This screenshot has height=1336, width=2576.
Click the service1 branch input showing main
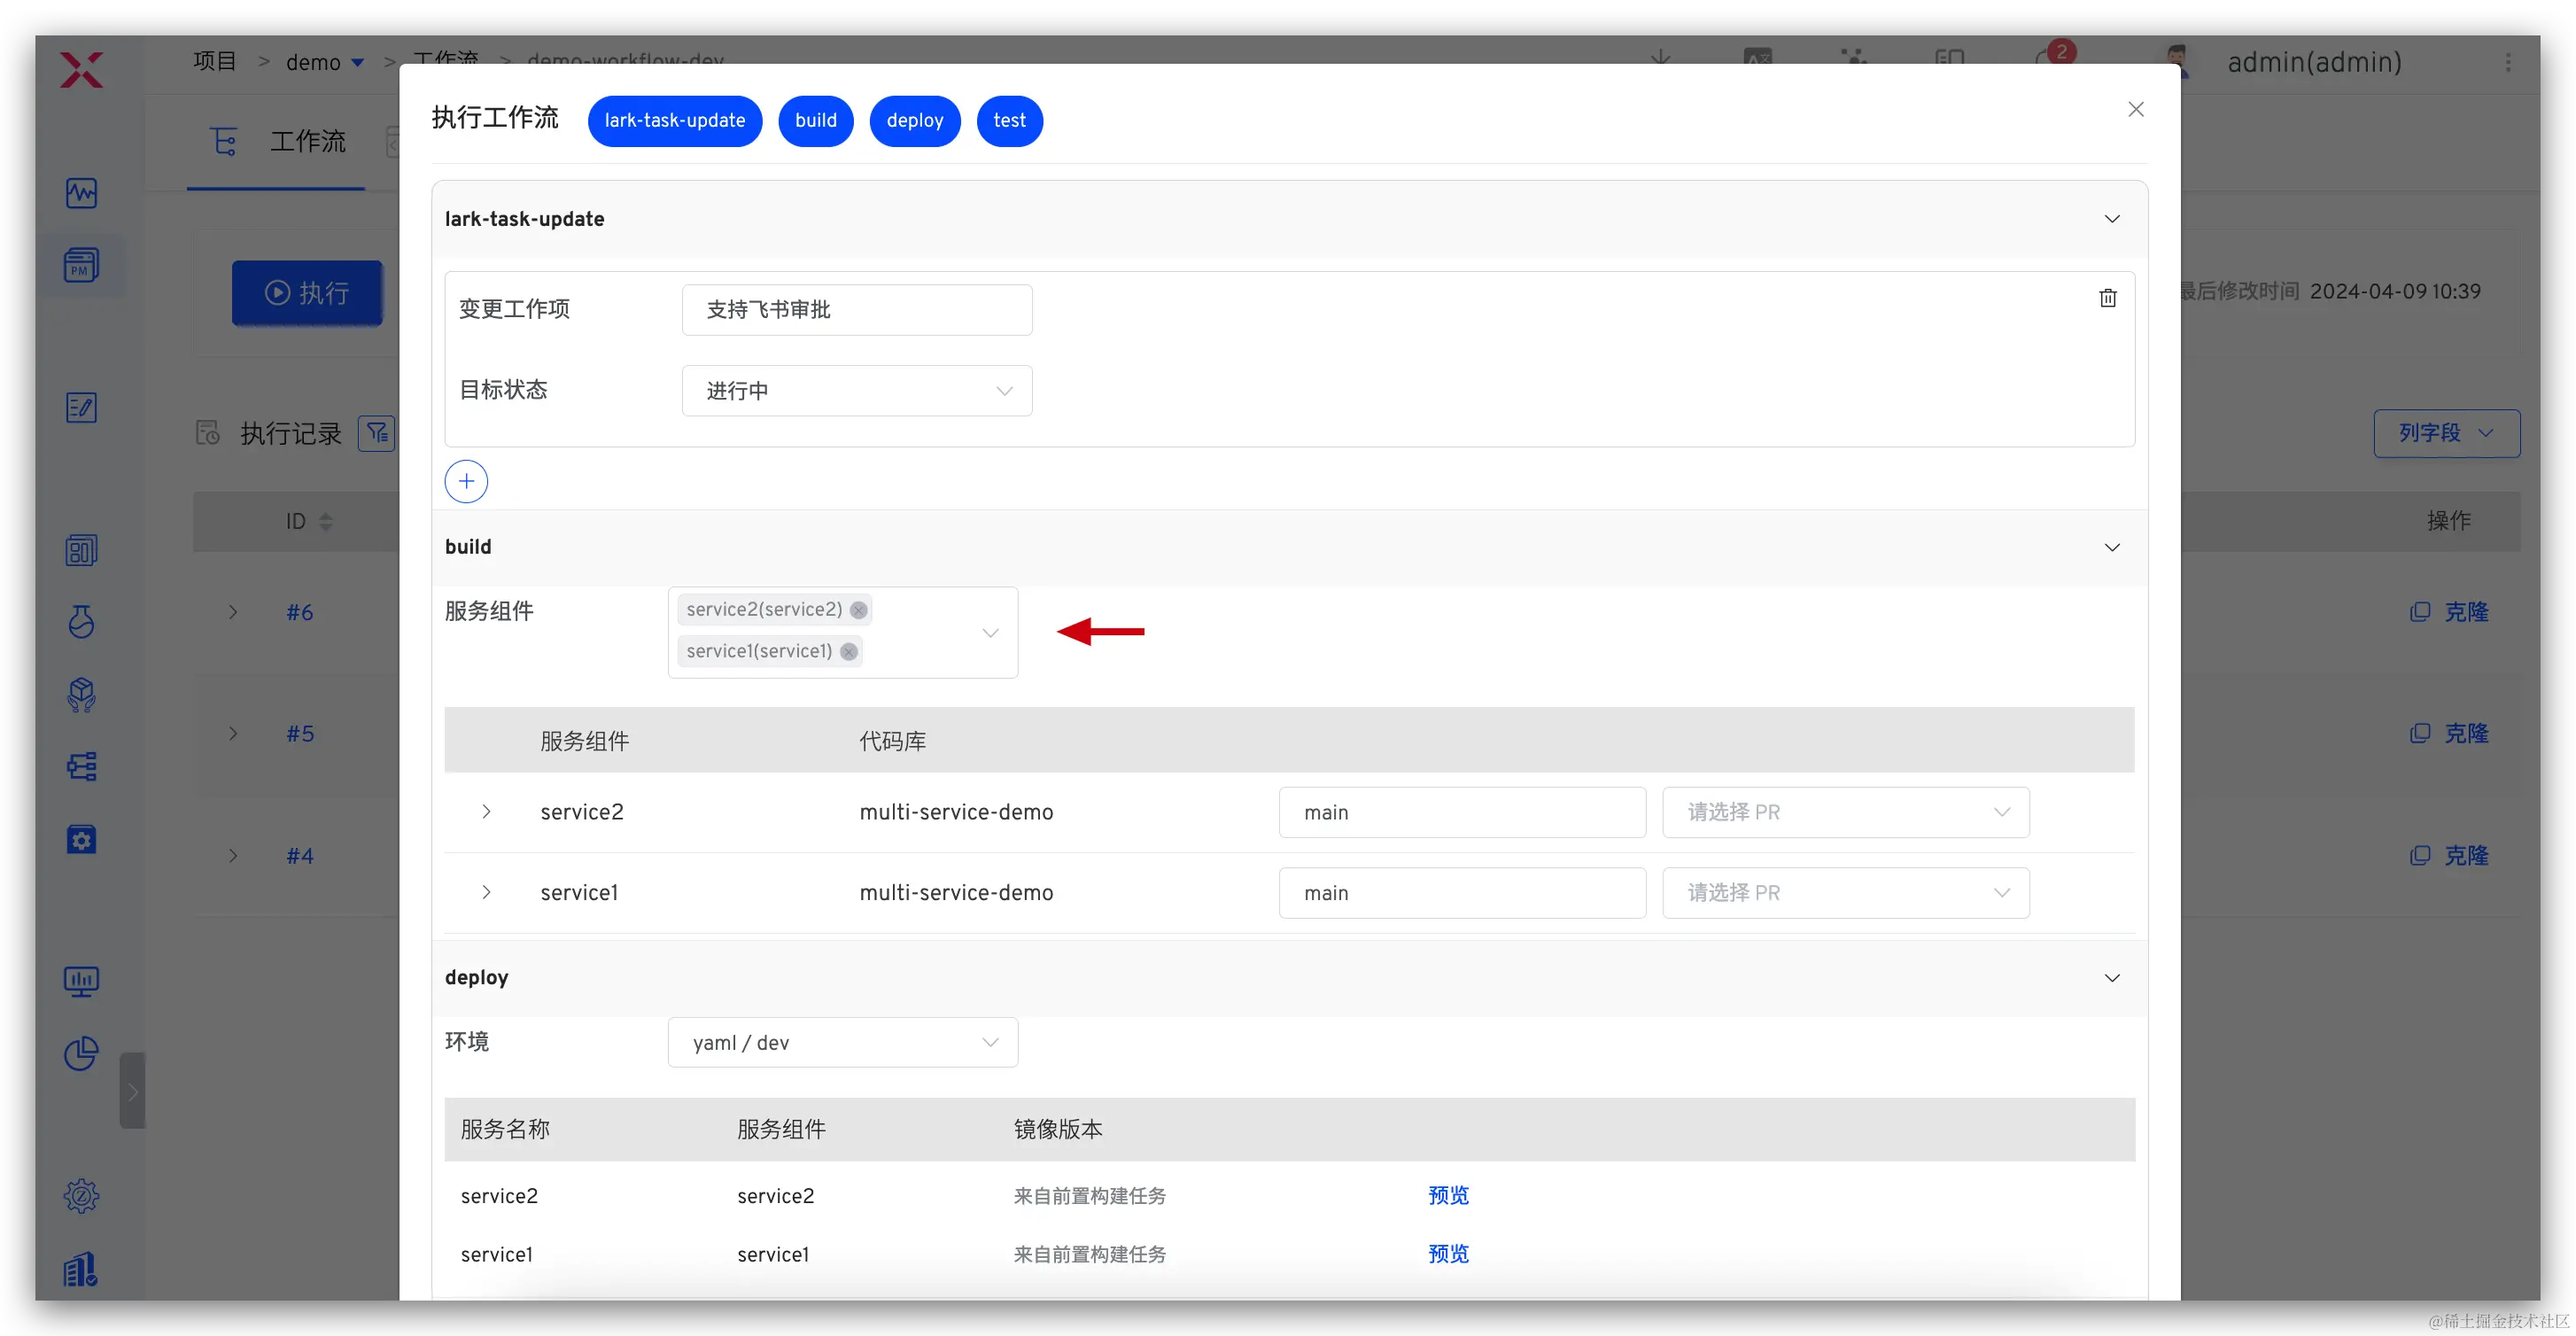(x=1461, y=893)
